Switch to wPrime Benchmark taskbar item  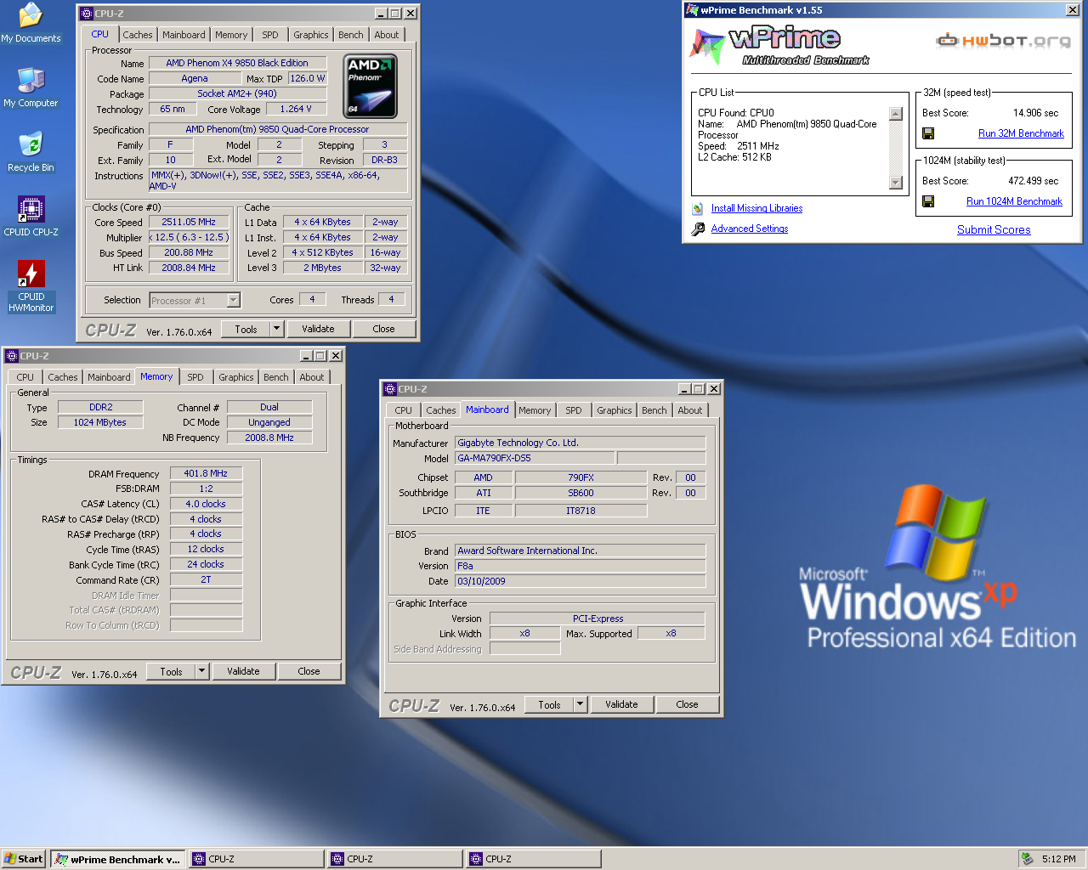[118, 859]
